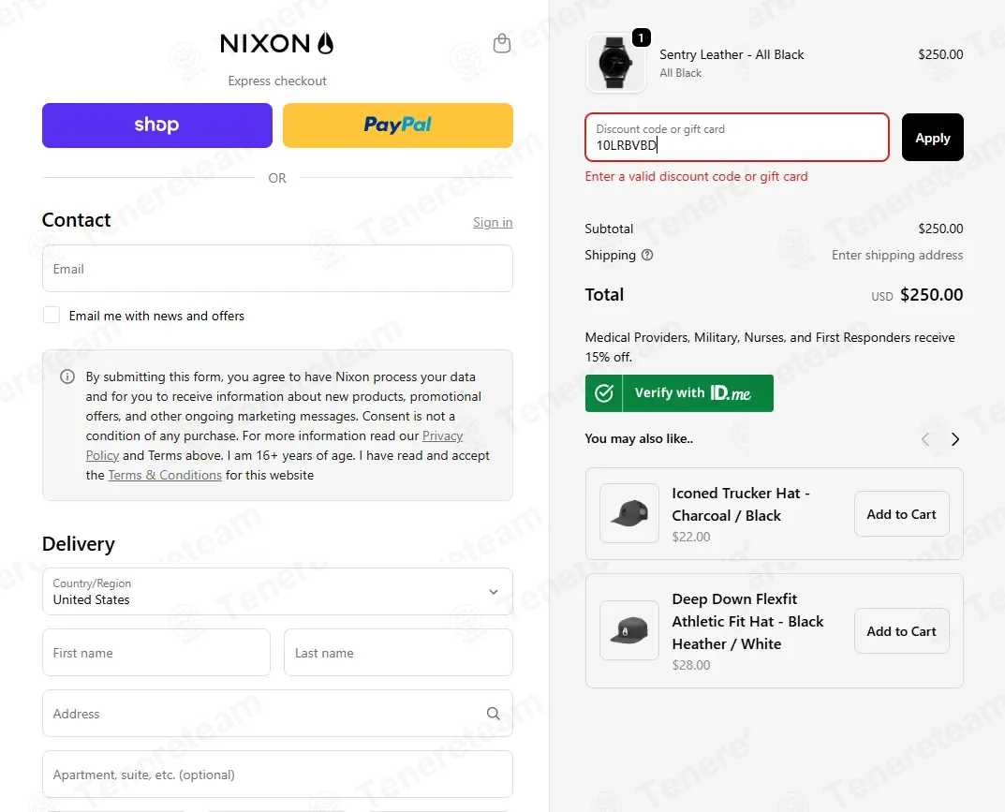1005x812 pixels.
Task: Click the Deep Down Flexfit hat thumbnail
Action: 629,630
